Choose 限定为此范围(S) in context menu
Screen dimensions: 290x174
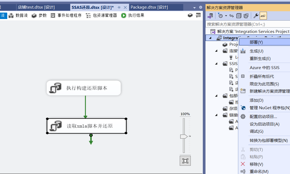(265, 84)
